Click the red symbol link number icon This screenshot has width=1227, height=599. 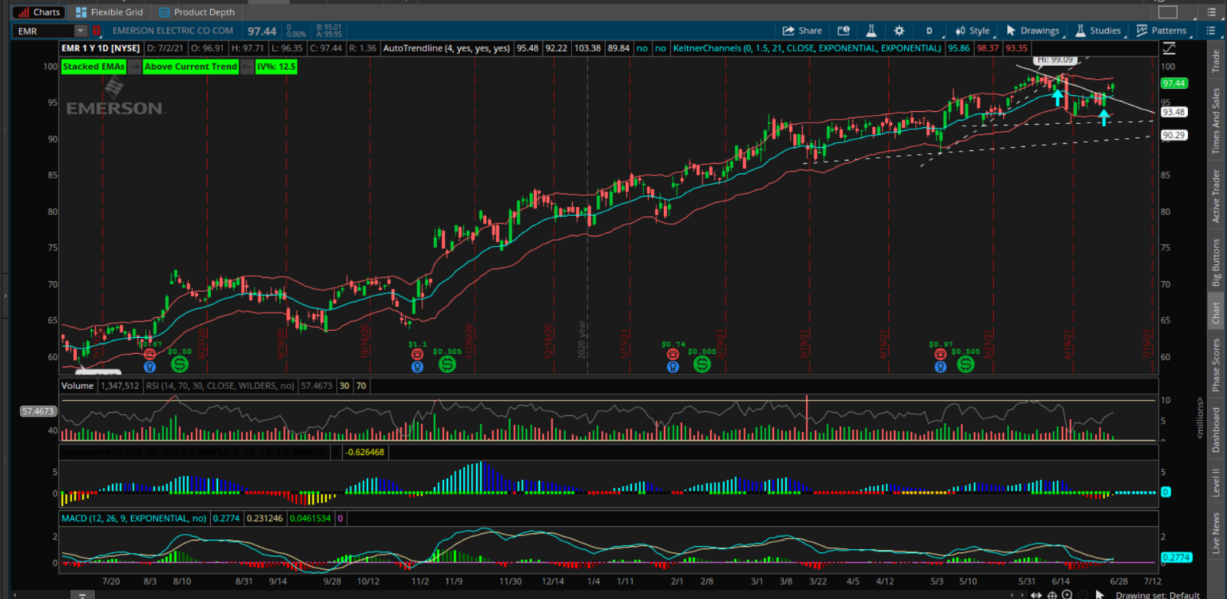[97, 31]
